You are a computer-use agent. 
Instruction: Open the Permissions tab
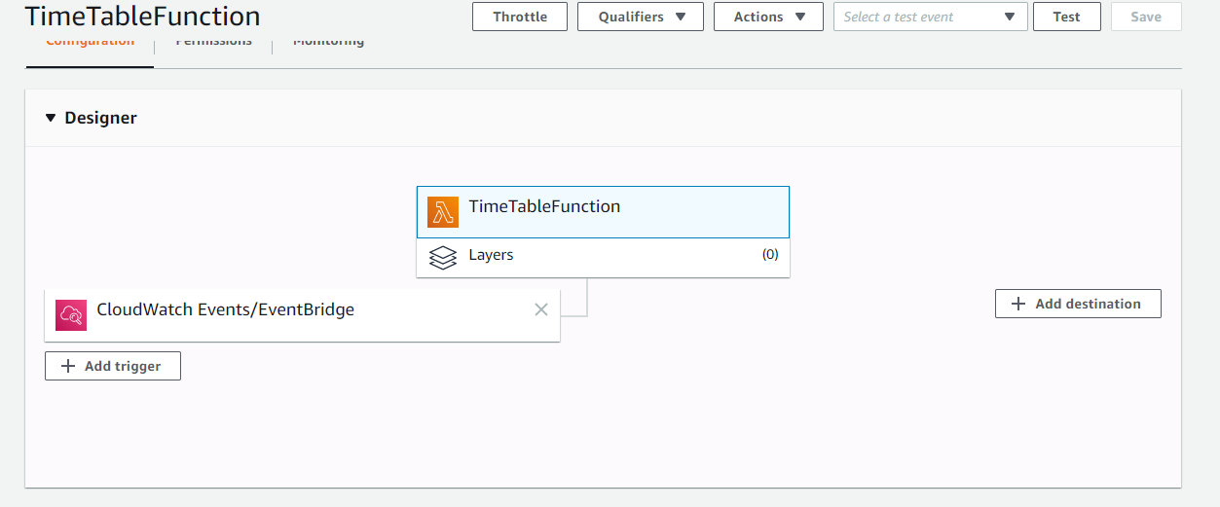coord(213,43)
